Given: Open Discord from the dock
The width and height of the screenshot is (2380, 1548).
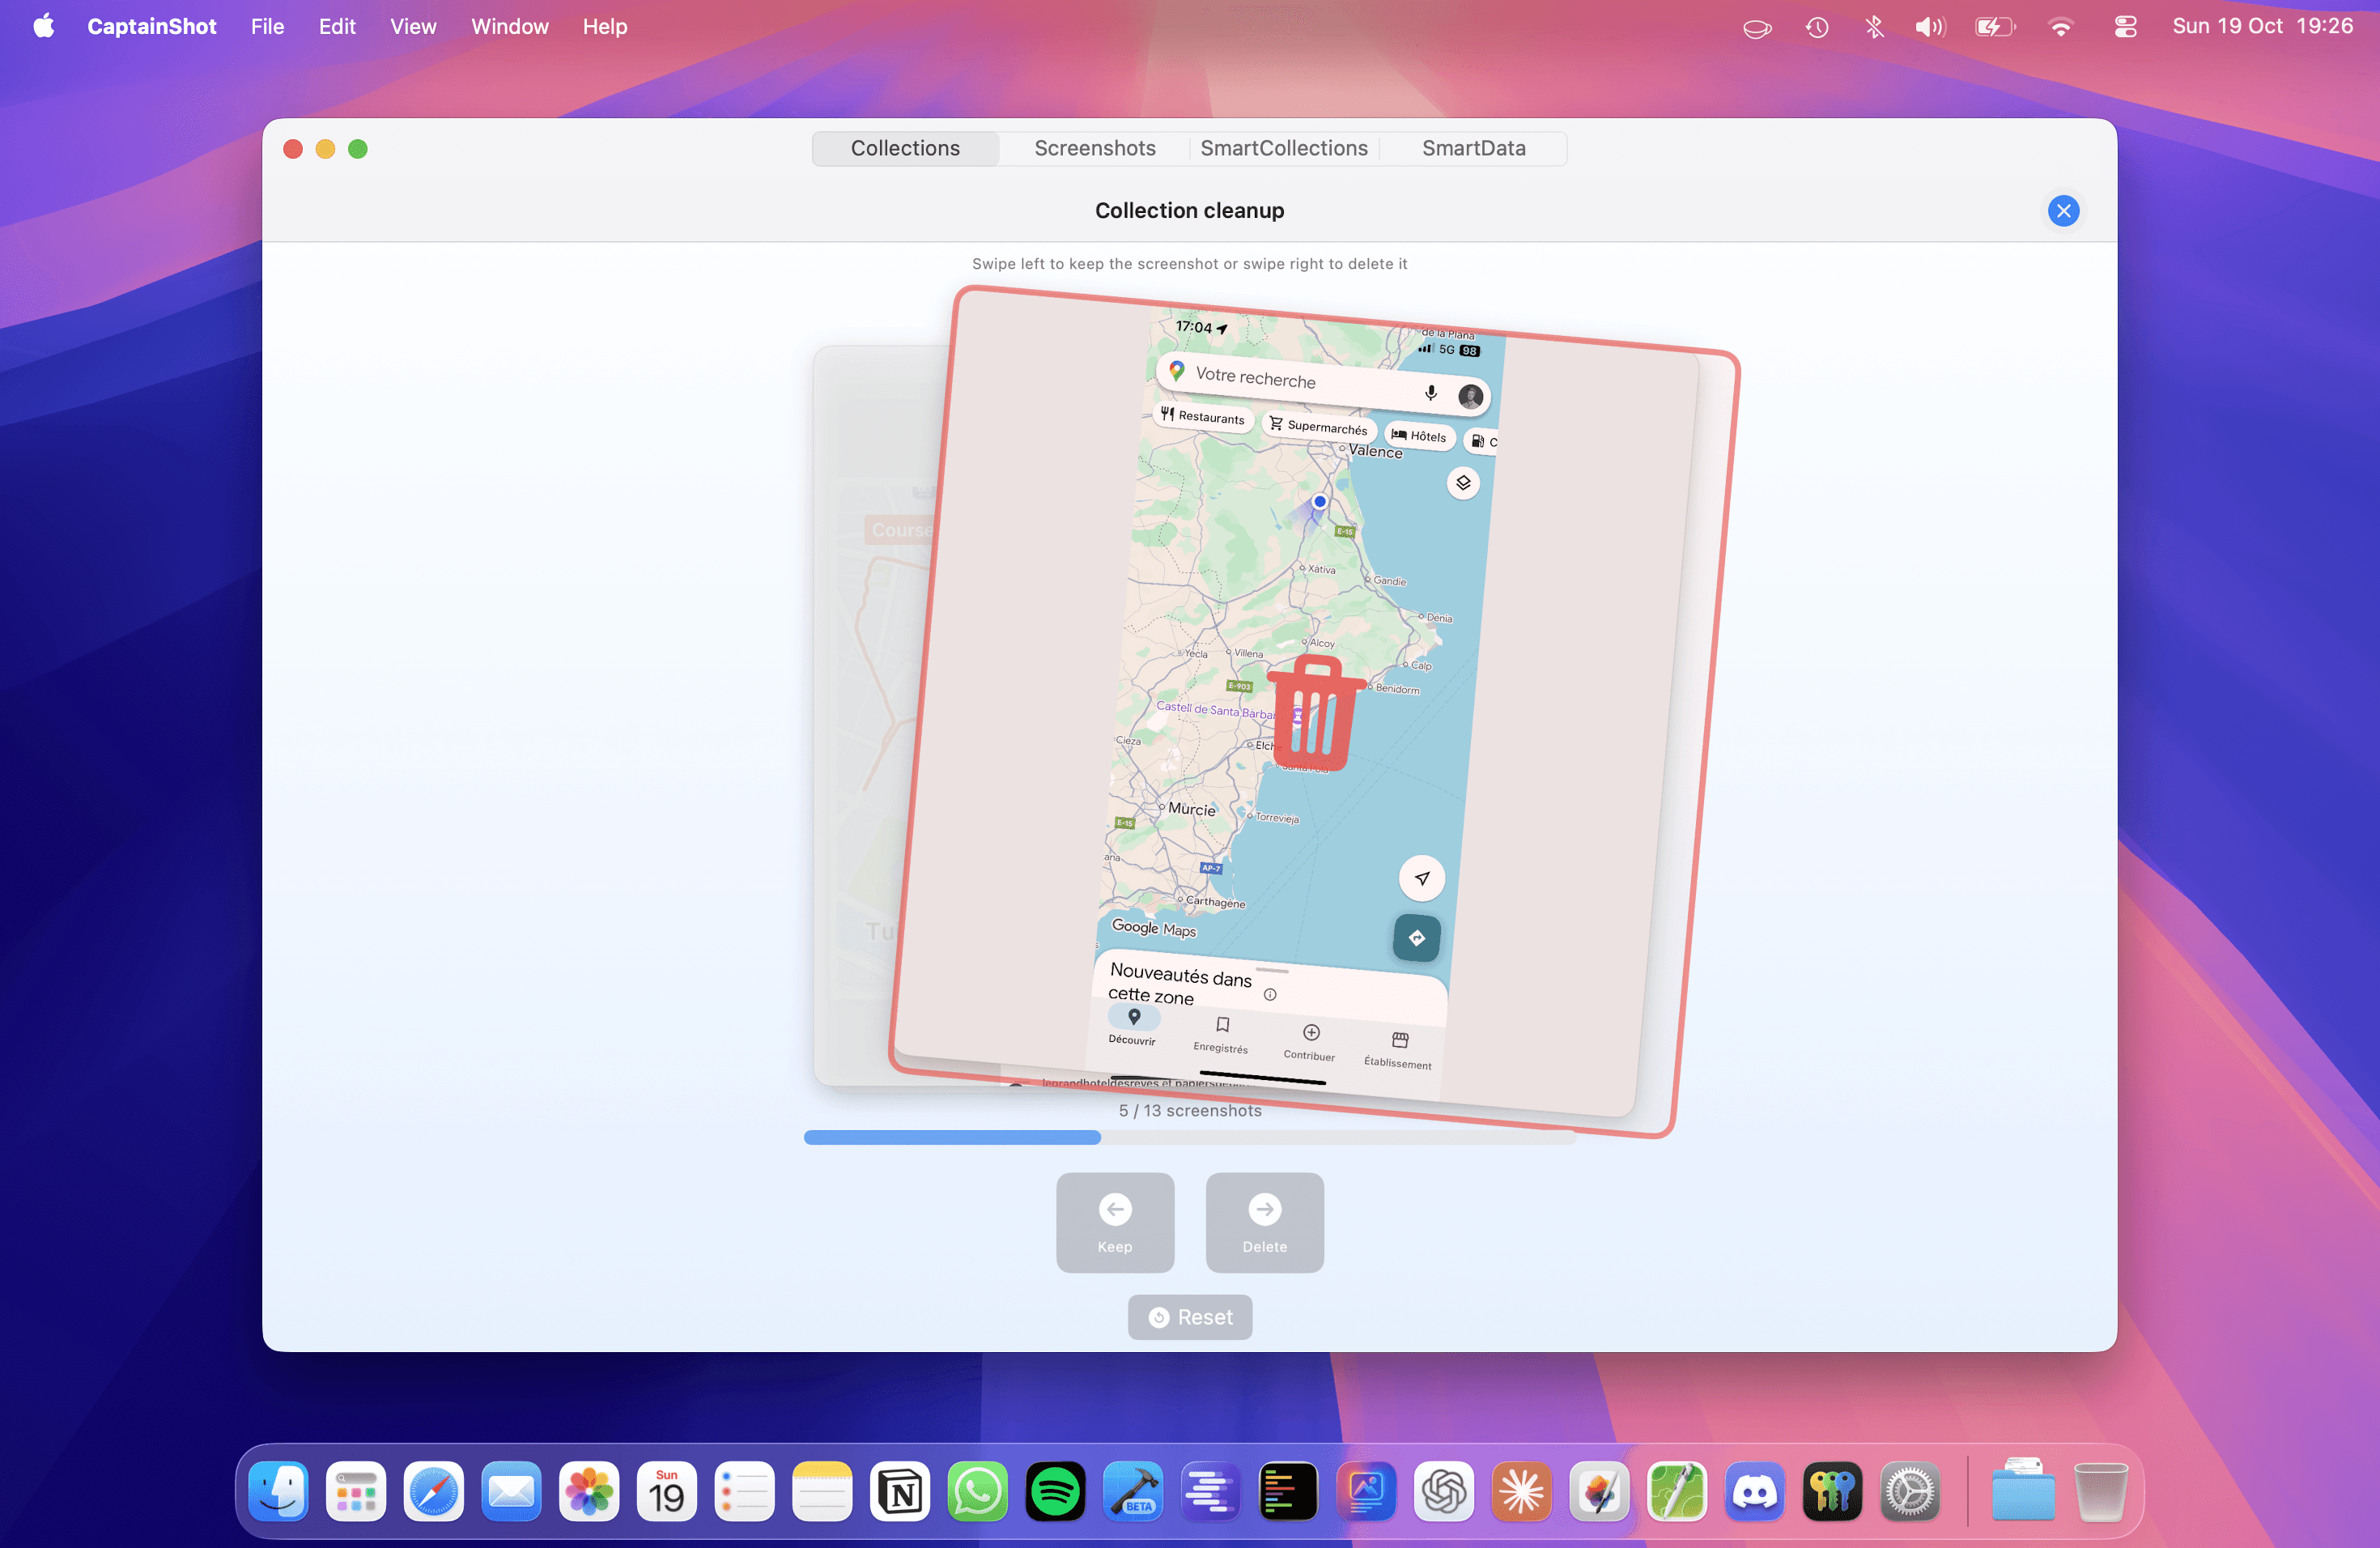Looking at the screenshot, I should pos(1754,1491).
